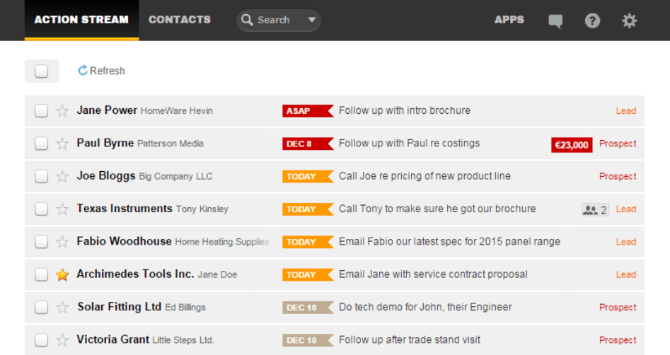The width and height of the screenshot is (670, 355).
Task: Click the TODAY flag on Fabio Woodhouse
Action: pos(308,242)
